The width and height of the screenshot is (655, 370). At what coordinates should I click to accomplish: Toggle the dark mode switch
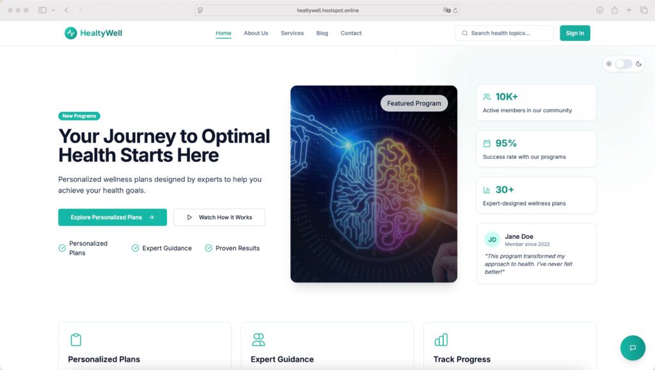[624, 64]
